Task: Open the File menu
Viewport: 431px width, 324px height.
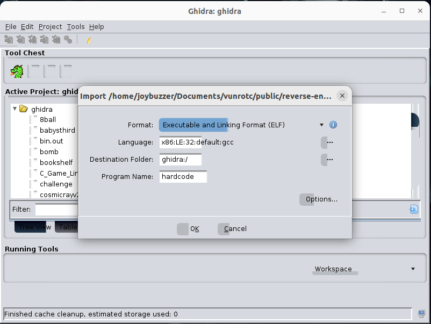Action: 11,27
